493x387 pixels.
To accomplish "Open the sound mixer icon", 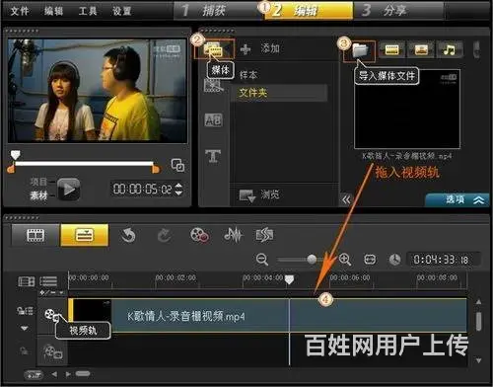I will click(x=233, y=235).
